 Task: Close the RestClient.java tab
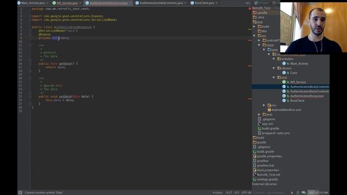coord(216,3)
